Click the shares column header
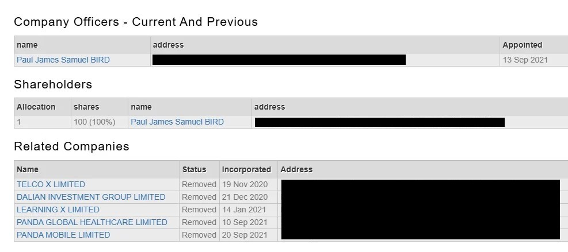 click(x=86, y=107)
